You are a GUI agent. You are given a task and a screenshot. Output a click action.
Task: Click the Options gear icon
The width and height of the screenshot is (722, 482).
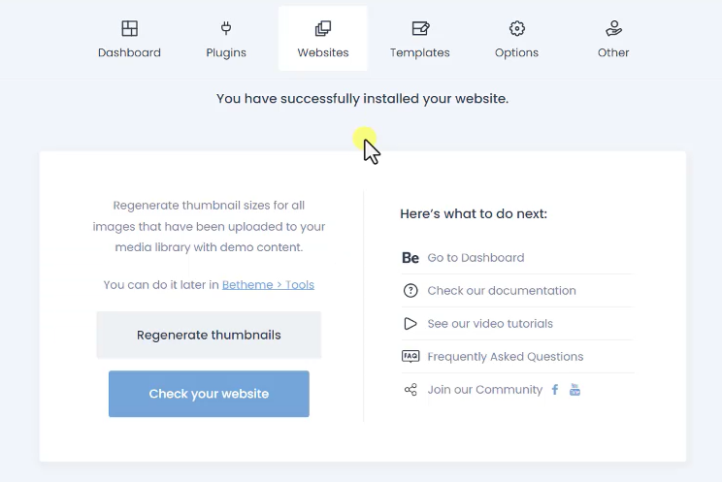pyautogui.click(x=517, y=28)
